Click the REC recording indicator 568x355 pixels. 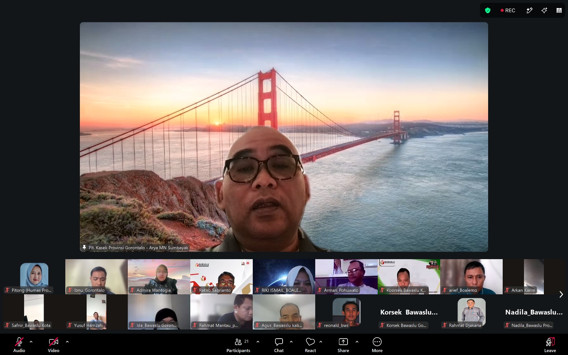508,10
